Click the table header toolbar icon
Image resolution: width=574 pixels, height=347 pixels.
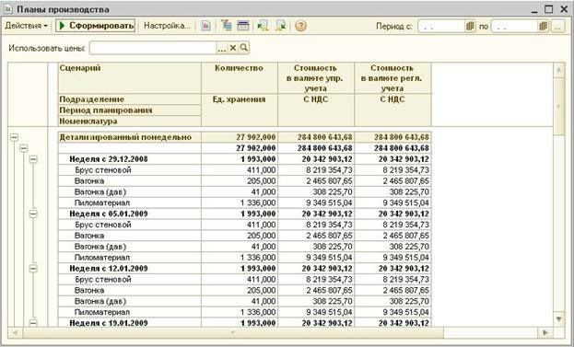[242, 26]
